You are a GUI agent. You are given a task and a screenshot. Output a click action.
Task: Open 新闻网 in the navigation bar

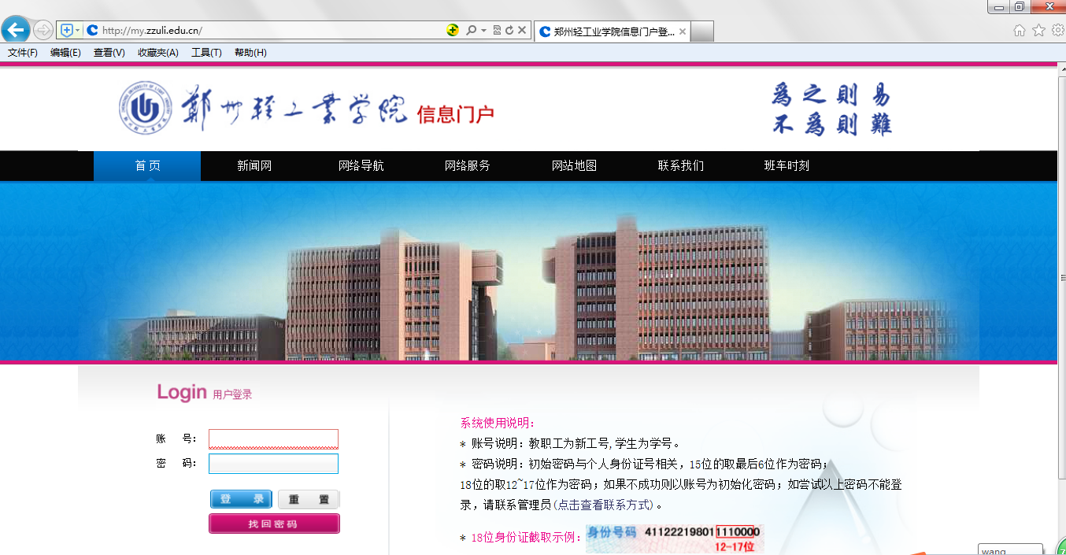tap(254, 166)
